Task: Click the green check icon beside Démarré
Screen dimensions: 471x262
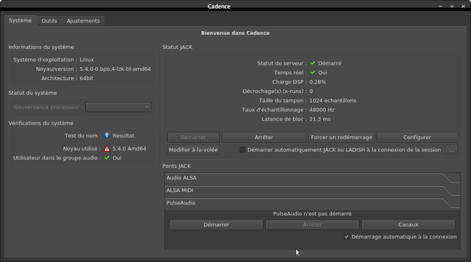Action: (x=313, y=64)
